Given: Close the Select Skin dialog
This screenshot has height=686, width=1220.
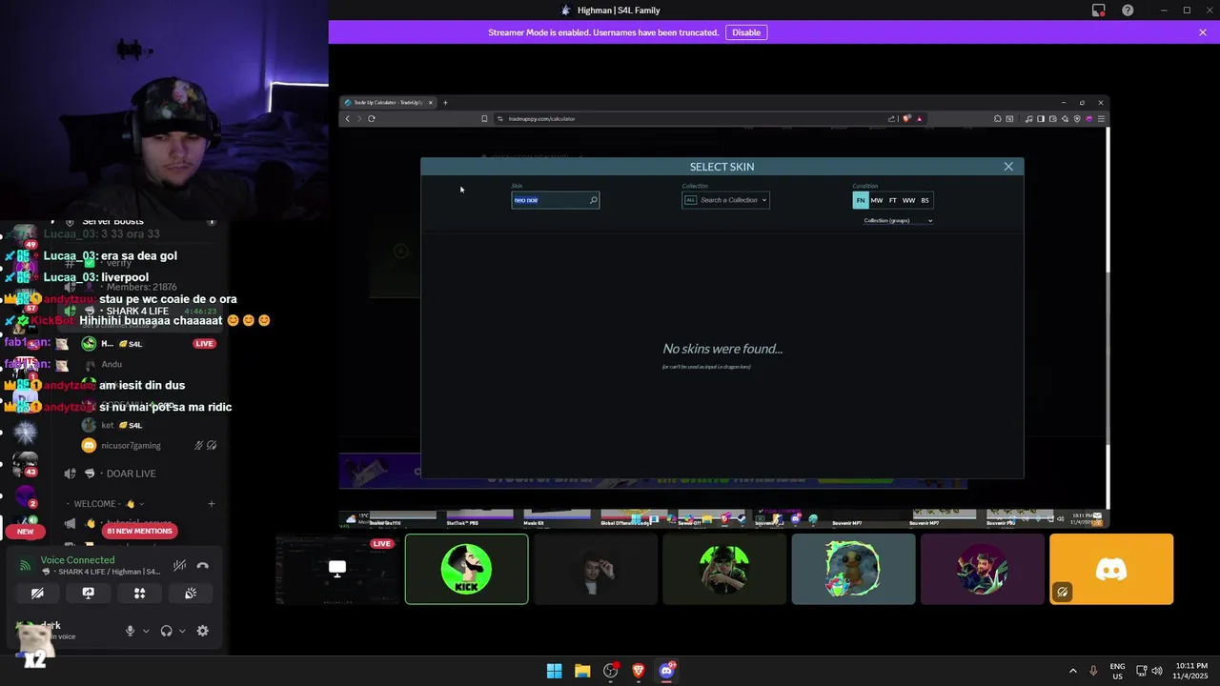Looking at the screenshot, I should pyautogui.click(x=1008, y=167).
